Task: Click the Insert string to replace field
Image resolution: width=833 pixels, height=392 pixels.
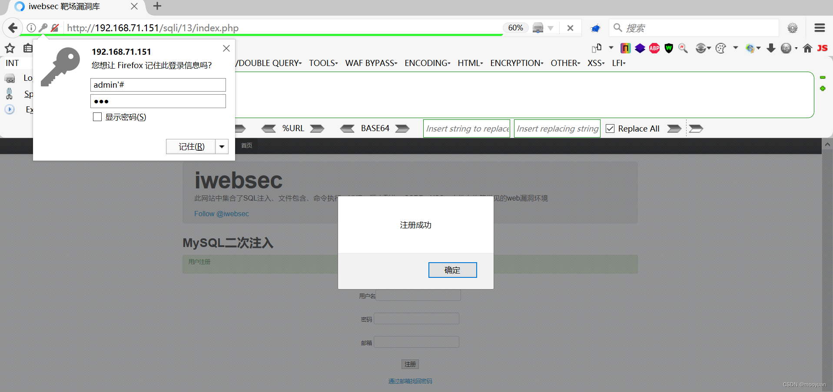Action: pos(467,128)
